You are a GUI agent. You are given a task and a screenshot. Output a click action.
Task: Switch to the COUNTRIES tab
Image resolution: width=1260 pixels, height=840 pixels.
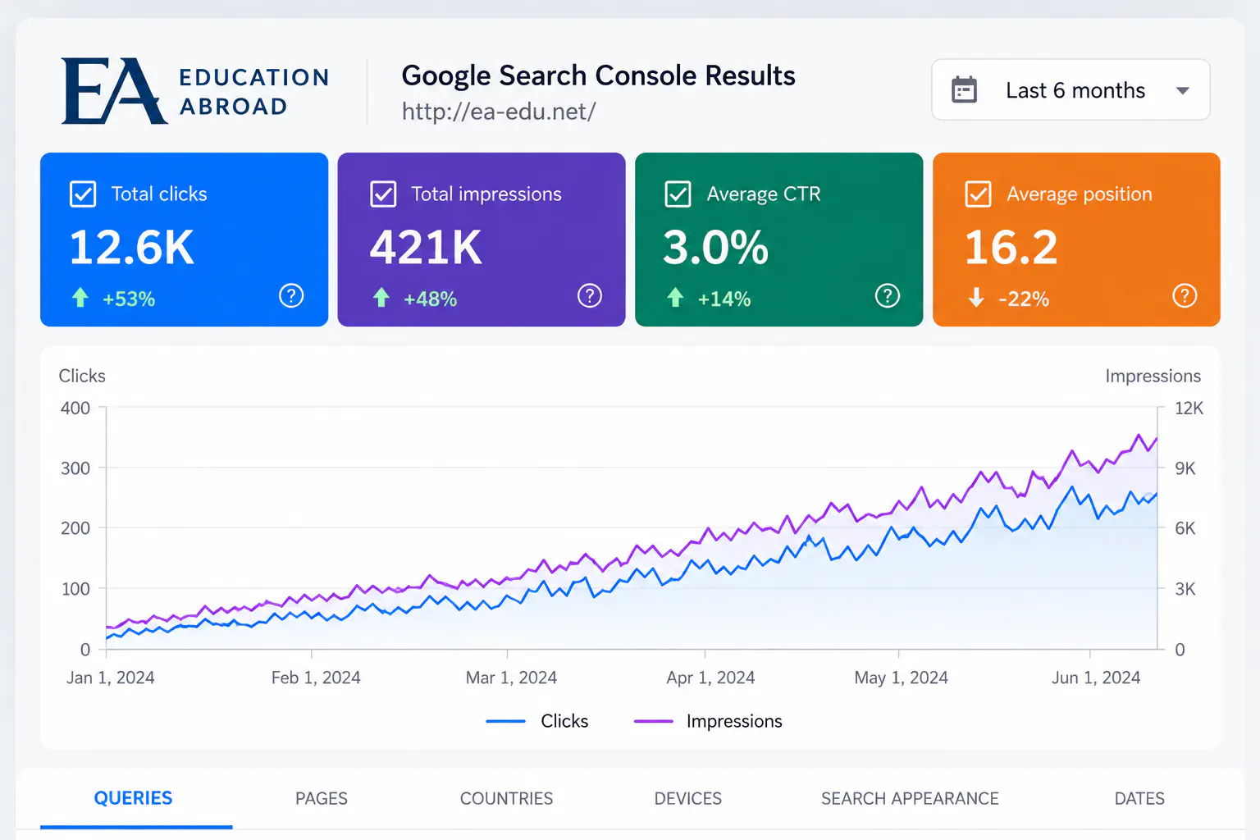pyautogui.click(x=506, y=798)
